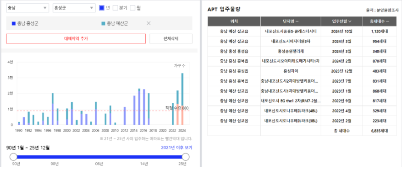
Task: Click the 2024년 10월 date cell
Action: click(x=342, y=31)
